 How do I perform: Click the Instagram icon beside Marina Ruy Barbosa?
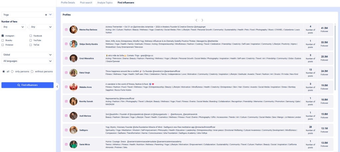coord(66,30)
